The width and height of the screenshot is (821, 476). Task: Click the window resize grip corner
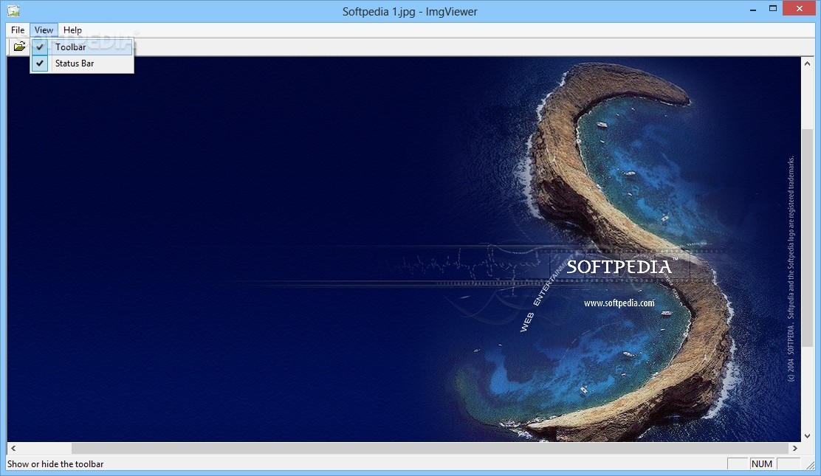(x=810, y=464)
